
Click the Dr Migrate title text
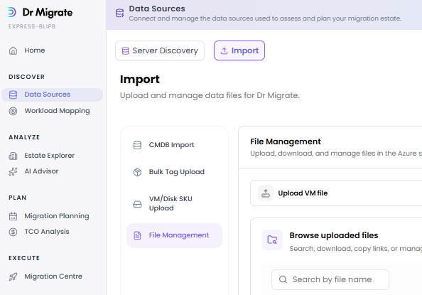pyautogui.click(x=48, y=12)
